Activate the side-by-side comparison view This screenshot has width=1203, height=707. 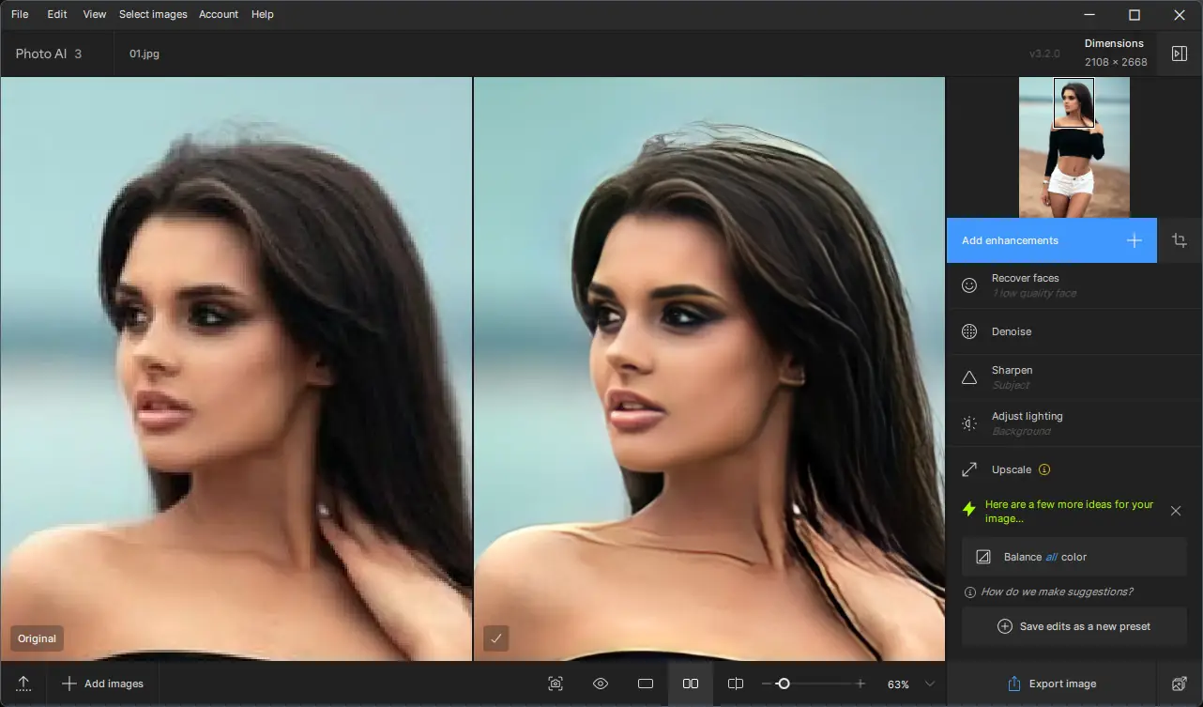(690, 683)
